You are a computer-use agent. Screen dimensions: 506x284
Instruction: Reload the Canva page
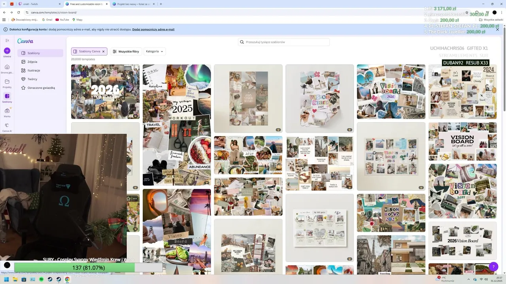tap(18, 12)
